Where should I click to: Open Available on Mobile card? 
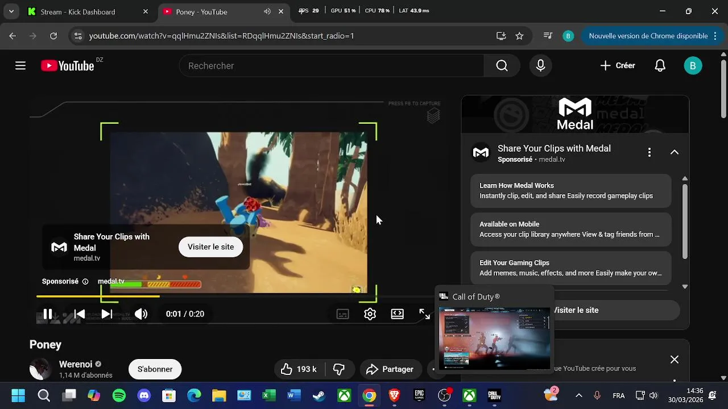[571, 229]
